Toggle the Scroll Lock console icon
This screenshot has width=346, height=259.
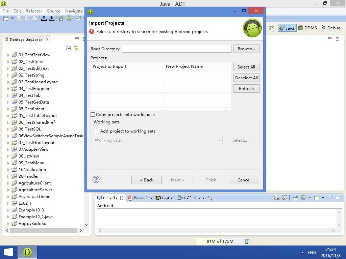285,198
